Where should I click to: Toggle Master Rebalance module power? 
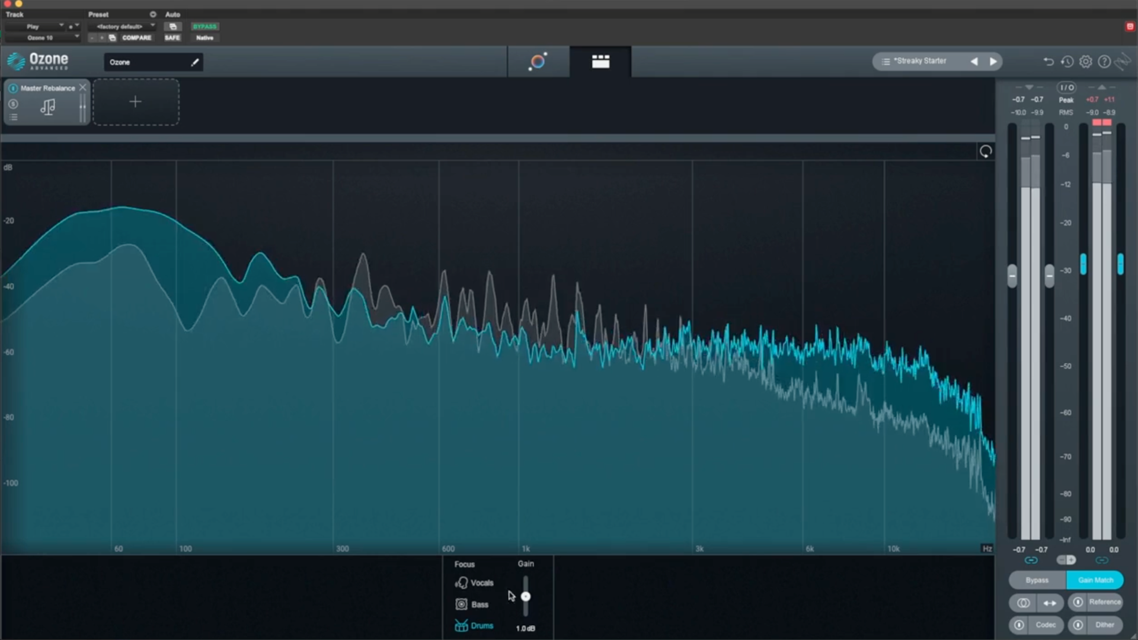[x=13, y=88]
